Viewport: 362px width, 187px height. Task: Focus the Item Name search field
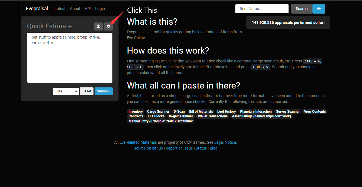262,9
